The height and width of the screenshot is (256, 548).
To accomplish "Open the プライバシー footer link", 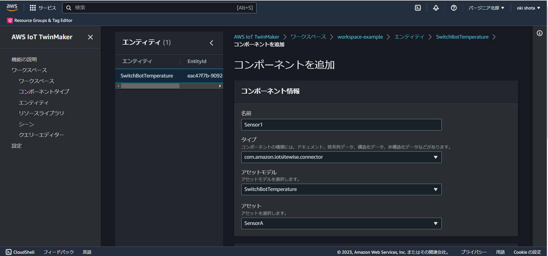I will pos(474,252).
